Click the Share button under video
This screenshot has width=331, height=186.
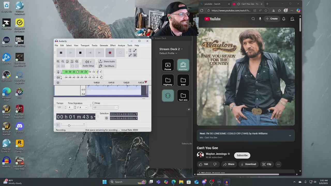[229, 164]
